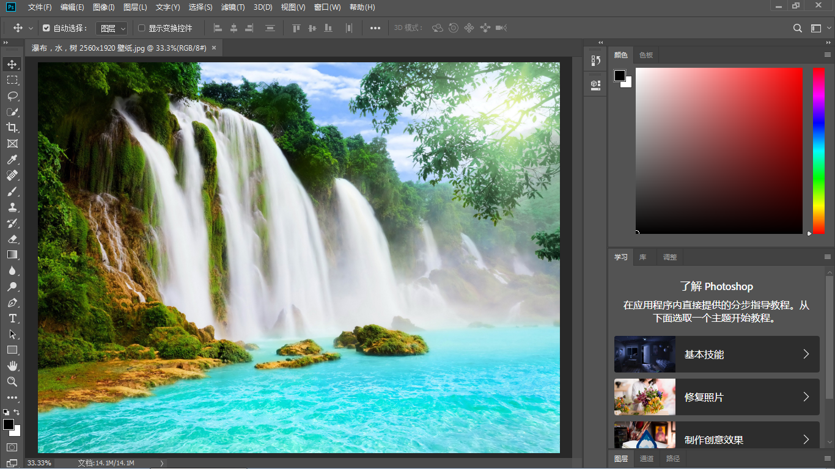Pick a color in the color field
Viewport: 835px width, 469px height.
click(719, 151)
